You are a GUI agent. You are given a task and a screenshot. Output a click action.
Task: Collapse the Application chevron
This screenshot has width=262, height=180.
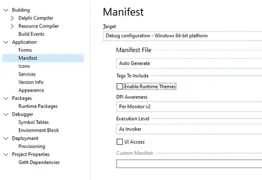(6, 42)
